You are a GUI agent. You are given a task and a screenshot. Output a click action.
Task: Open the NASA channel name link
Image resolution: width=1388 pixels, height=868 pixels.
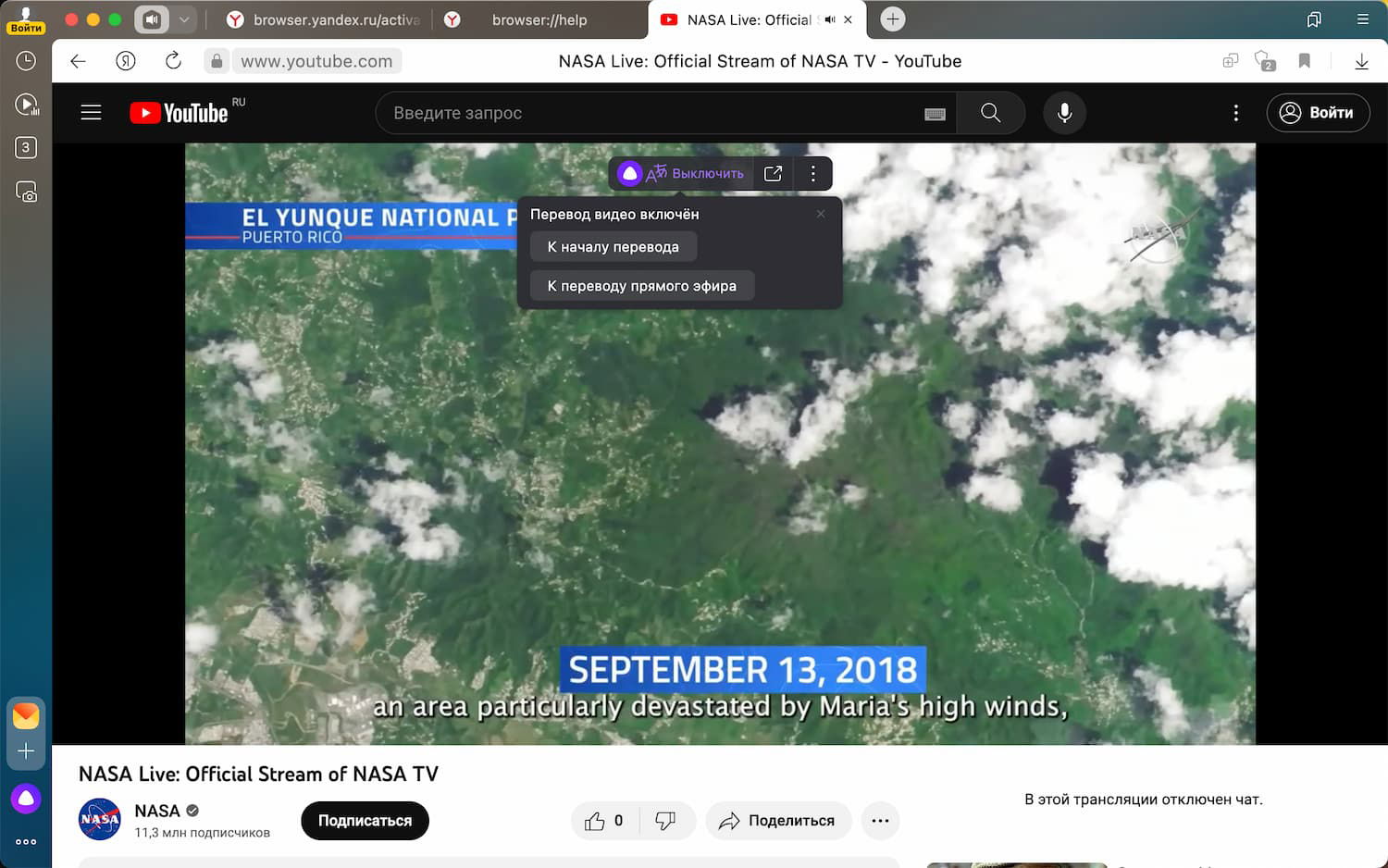(x=157, y=811)
